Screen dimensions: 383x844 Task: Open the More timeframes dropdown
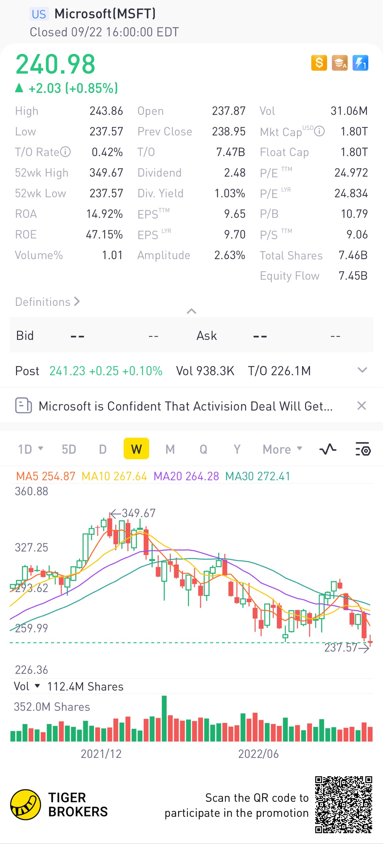[282, 449]
